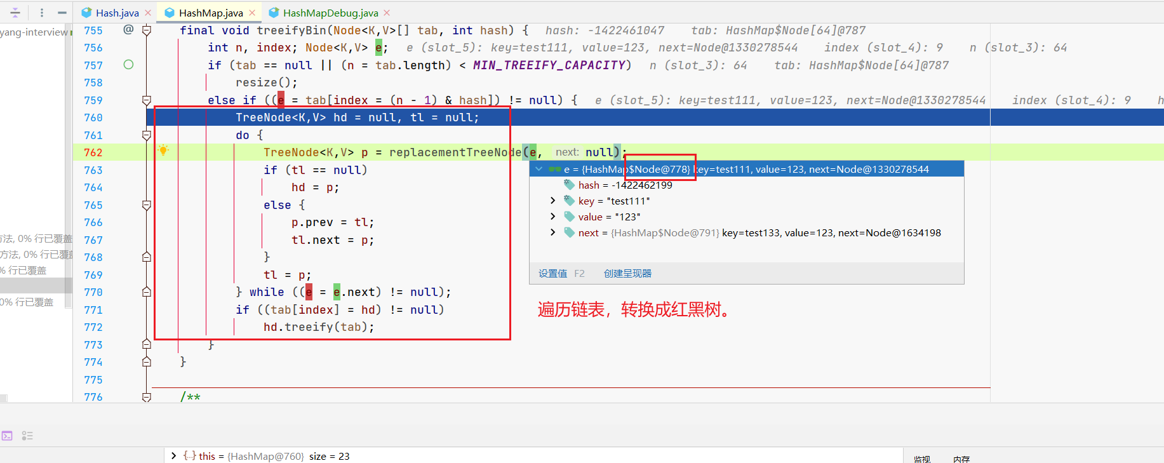This screenshot has height=463, width=1164.
Task: Click the fold end marker at line 768
Action: tap(147, 257)
